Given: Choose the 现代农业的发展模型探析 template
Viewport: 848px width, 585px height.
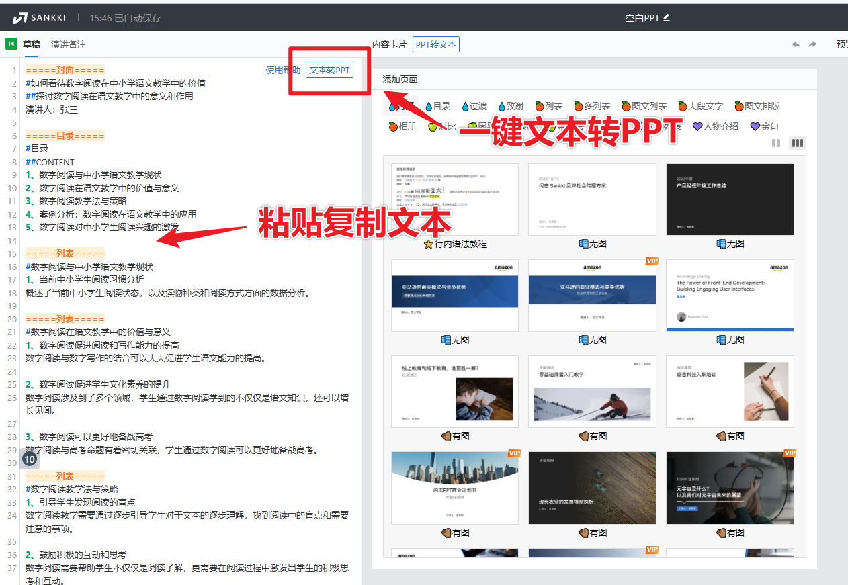Looking at the screenshot, I should tap(592, 488).
